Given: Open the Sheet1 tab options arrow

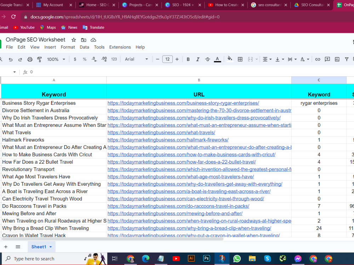Looking at the screenshot, I should (x=51, y=247).
